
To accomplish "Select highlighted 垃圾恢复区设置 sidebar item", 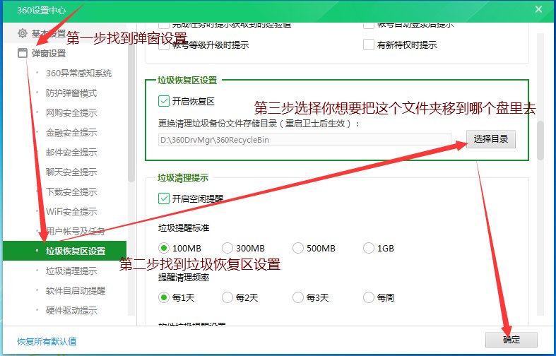I will pyautogui.click(x=64, y=251).
